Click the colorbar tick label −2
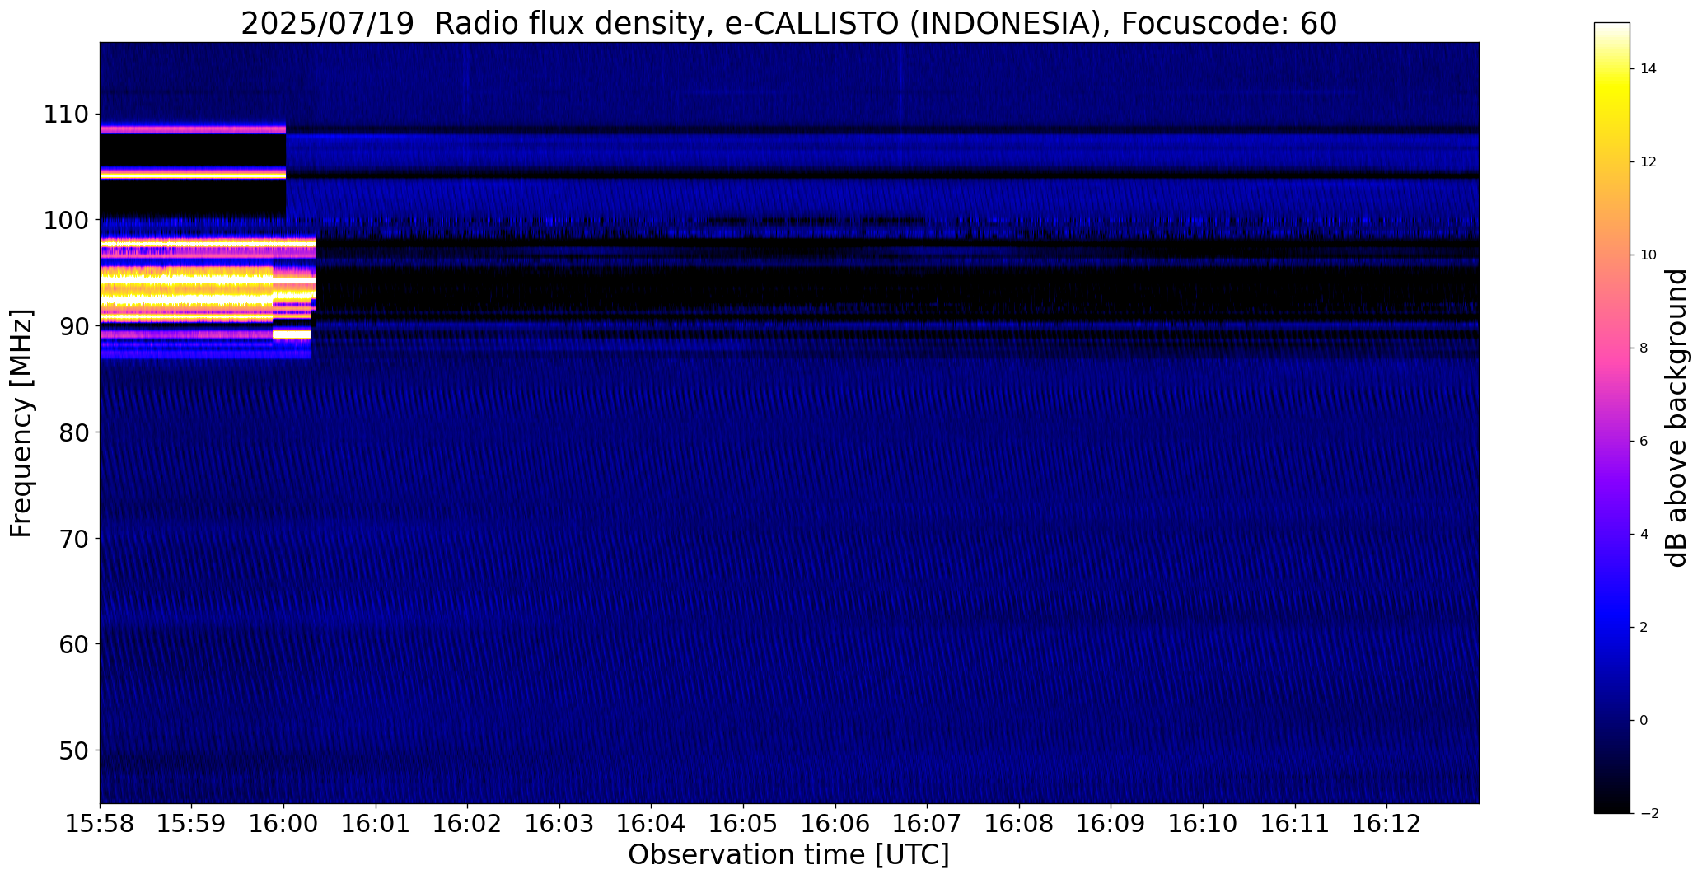Screen dimensions: 1702x879 click(x=1648, y=814)
